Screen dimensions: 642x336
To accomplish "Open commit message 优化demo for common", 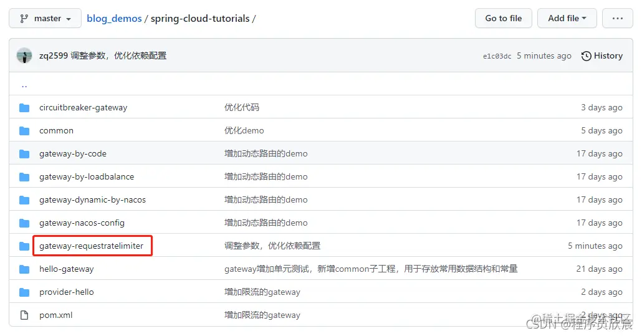I will 244,130.
